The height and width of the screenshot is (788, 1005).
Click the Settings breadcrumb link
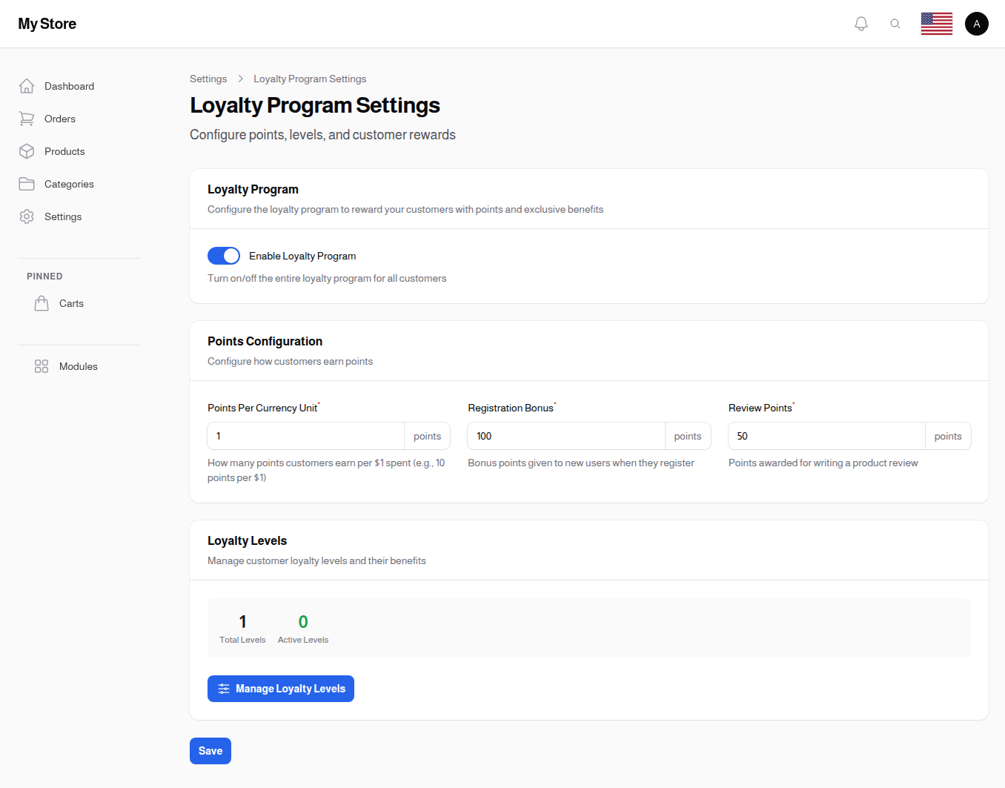click(x=208, y=79)
